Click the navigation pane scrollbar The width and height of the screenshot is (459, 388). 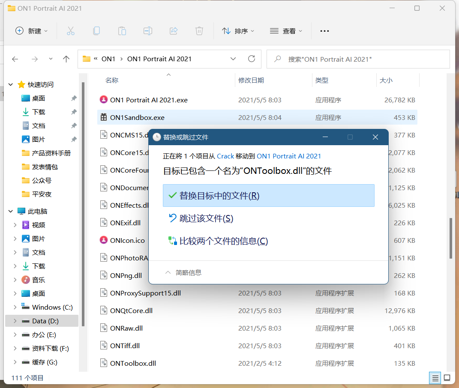(83, 204)
